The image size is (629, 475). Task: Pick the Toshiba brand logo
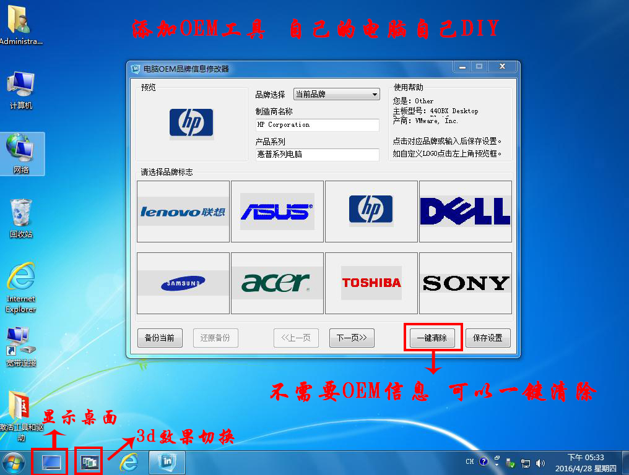tap(371, 283)
